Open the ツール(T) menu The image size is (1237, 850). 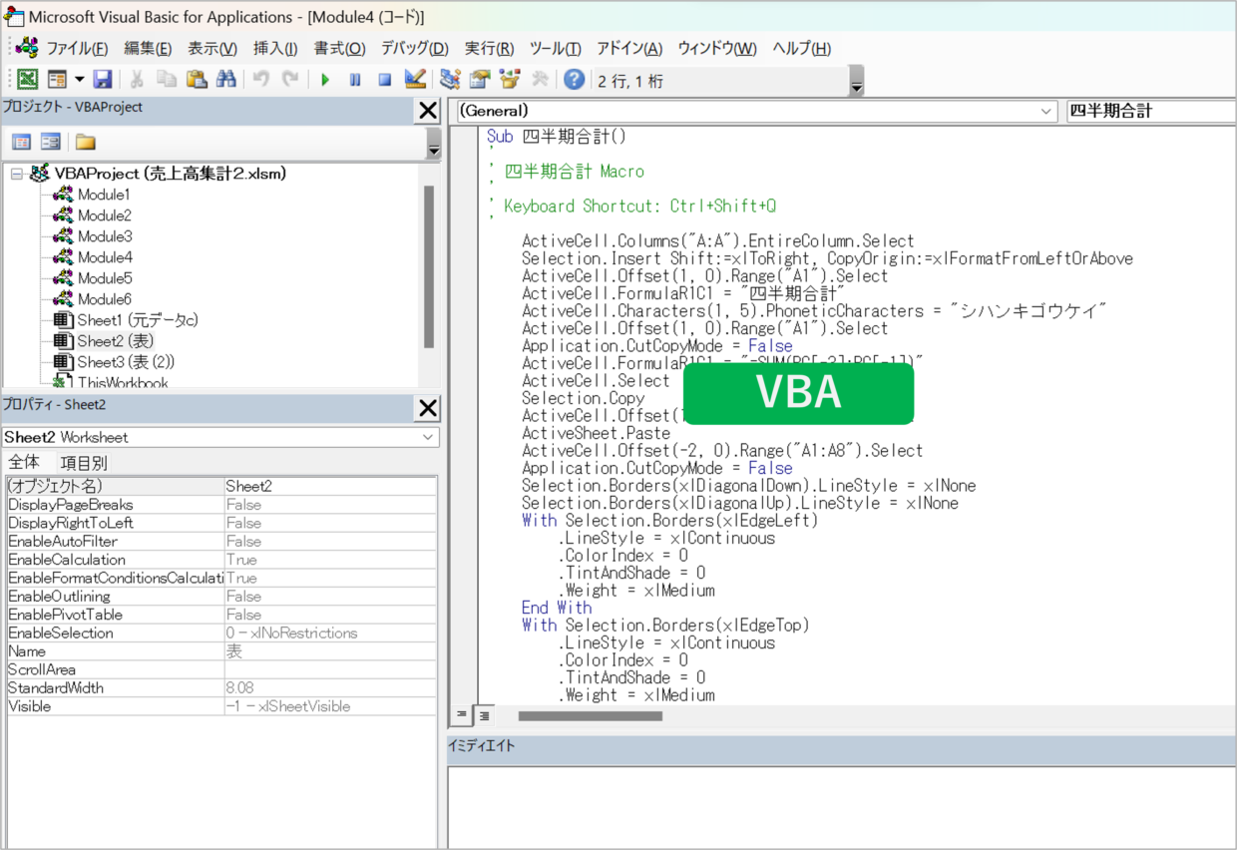(x=556, y=48)
